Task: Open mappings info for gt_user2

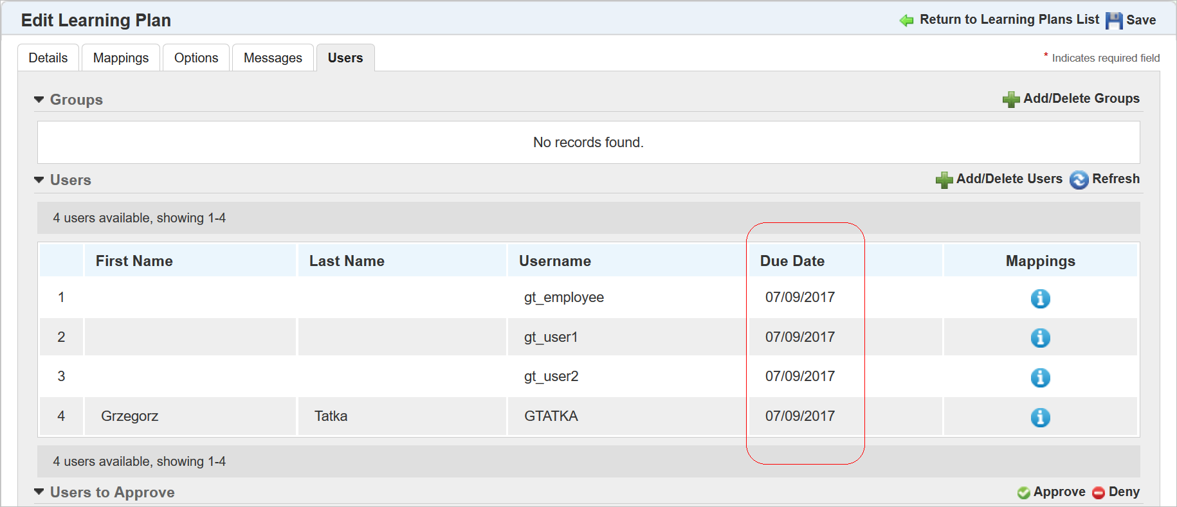Action: pos(1040,378)
